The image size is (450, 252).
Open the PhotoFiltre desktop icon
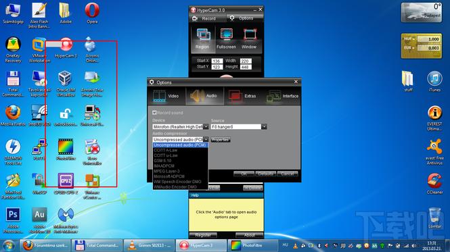pyautogui.click(x=66, y=149)
